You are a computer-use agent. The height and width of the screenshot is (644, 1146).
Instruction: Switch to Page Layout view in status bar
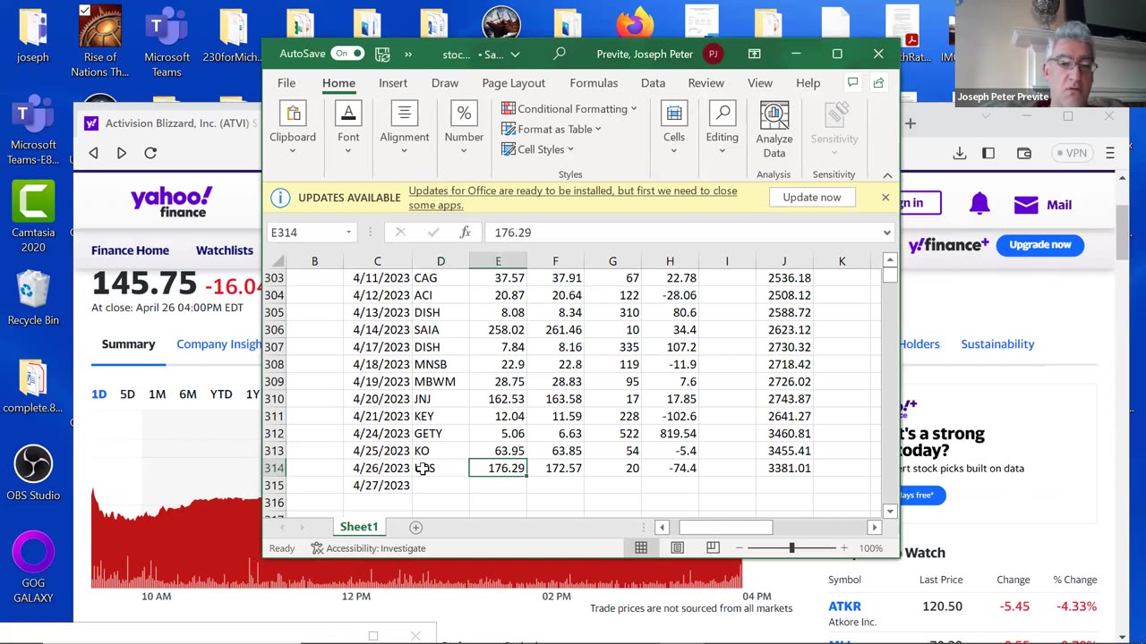tap(677, 547)
